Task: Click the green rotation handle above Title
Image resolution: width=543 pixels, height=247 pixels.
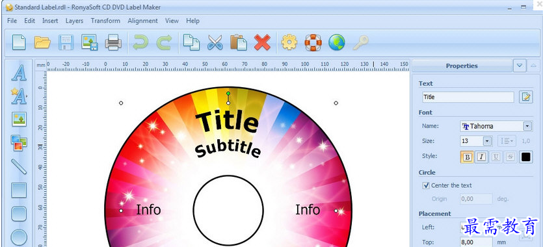Action: (x=228, y=94)
